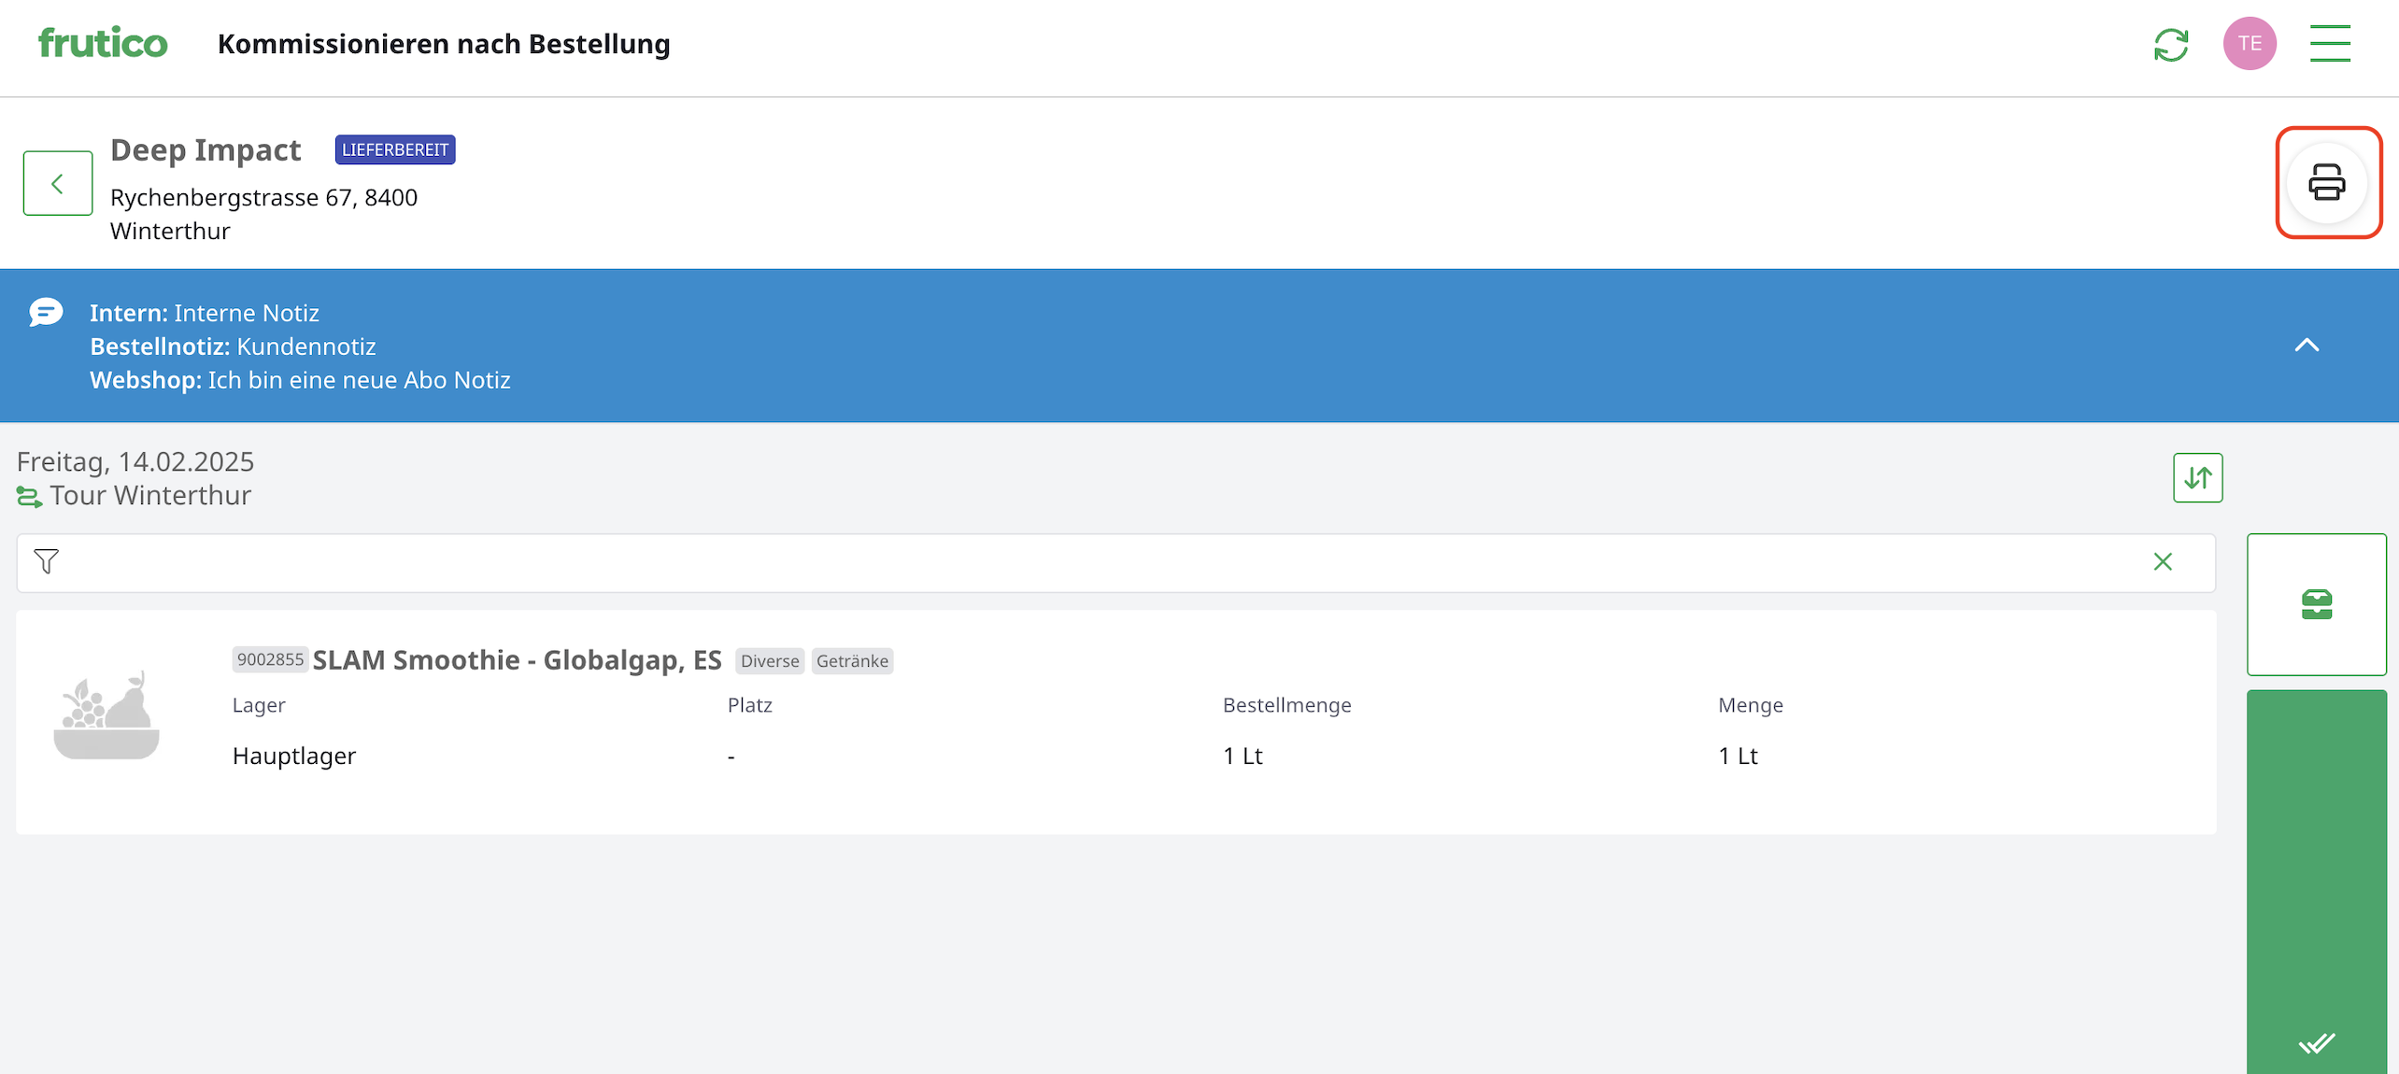Click the TE user avatar

(2249, 44)
